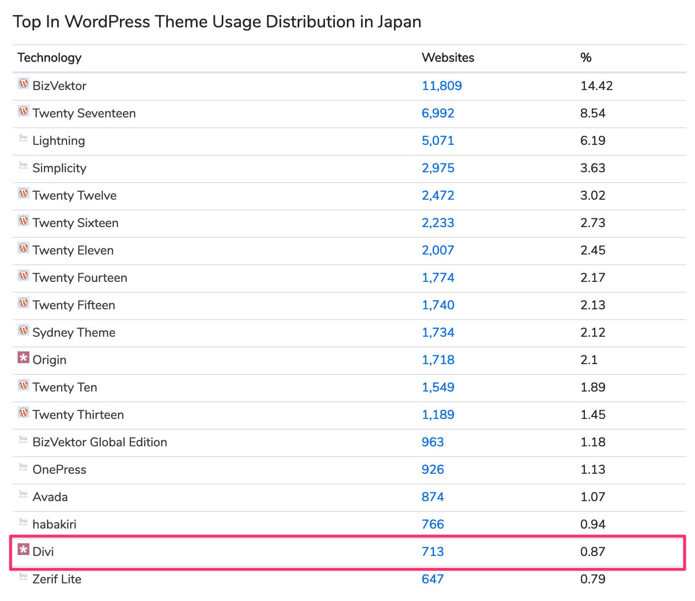
Task: Open the 6,992 websites link
Action: tap(438, 113)
